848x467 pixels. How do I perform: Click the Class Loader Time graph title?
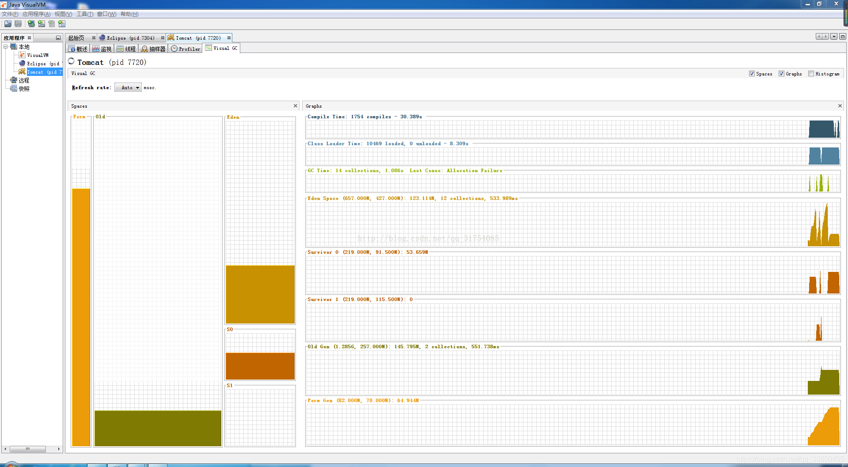(388, 143)
